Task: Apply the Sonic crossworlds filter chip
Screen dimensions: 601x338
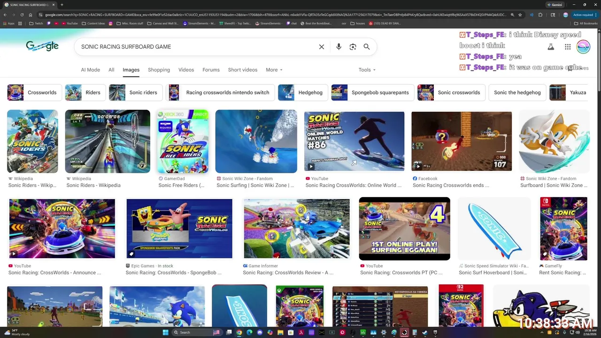Action: coord(450,92)
